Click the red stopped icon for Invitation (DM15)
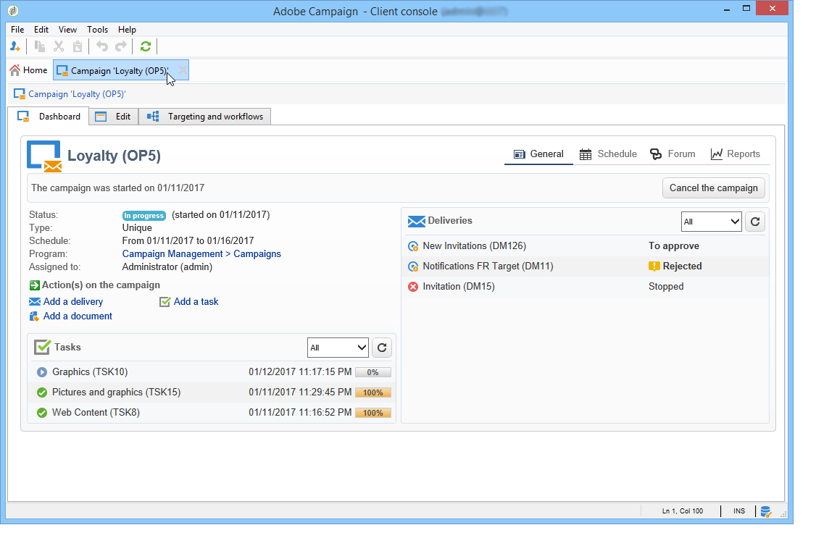The height and width of the screenshot is (546, 816). tap(413, 287)
